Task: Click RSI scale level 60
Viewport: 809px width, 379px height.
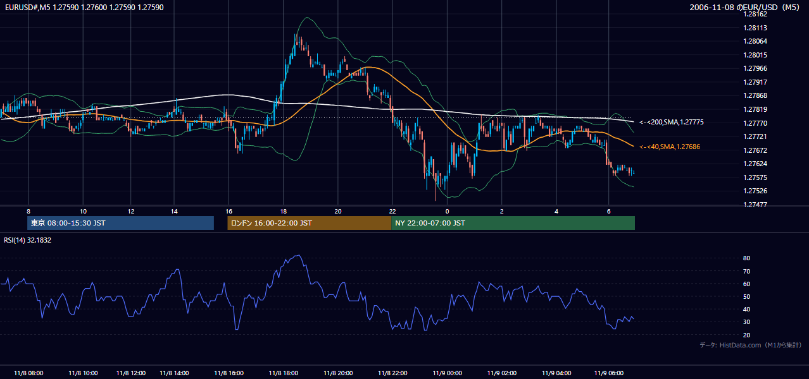Action: pos(747,284)
